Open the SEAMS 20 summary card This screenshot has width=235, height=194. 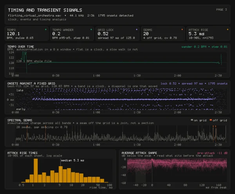163,34
